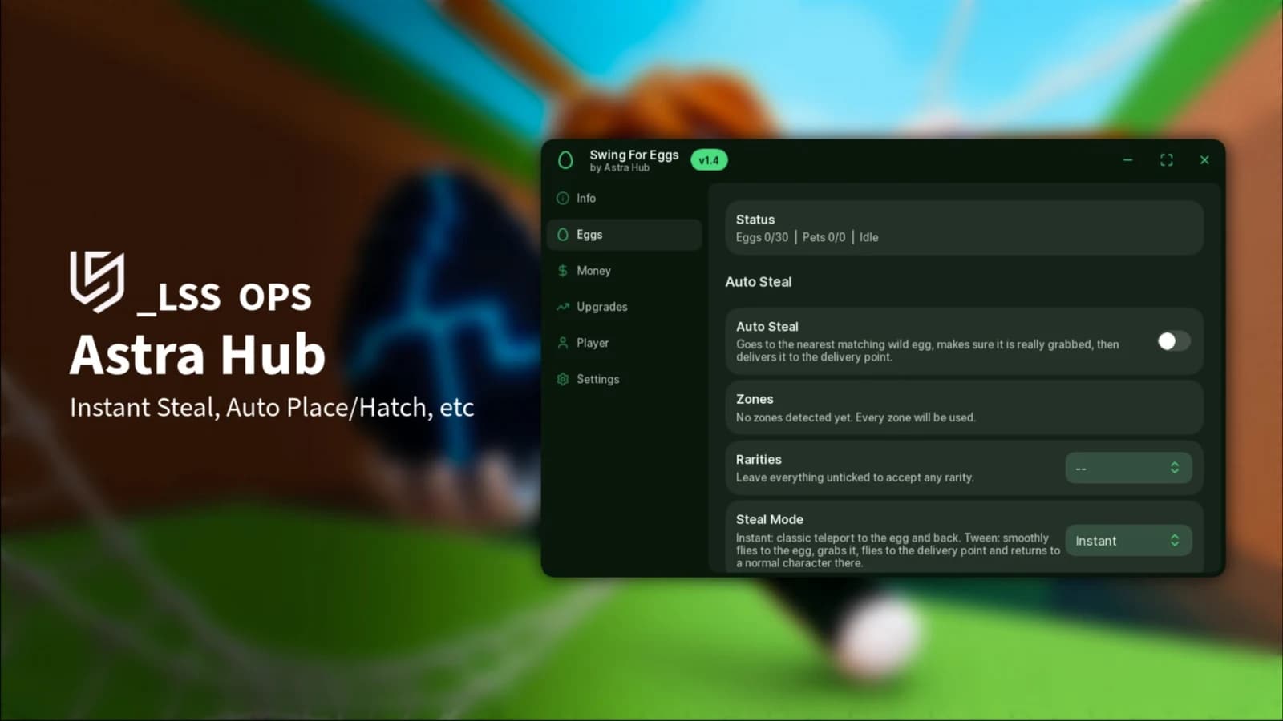The width and height of the screenshot is (1283, 721).
Task: Click the person icon beside Player
Action: point(563,343)
